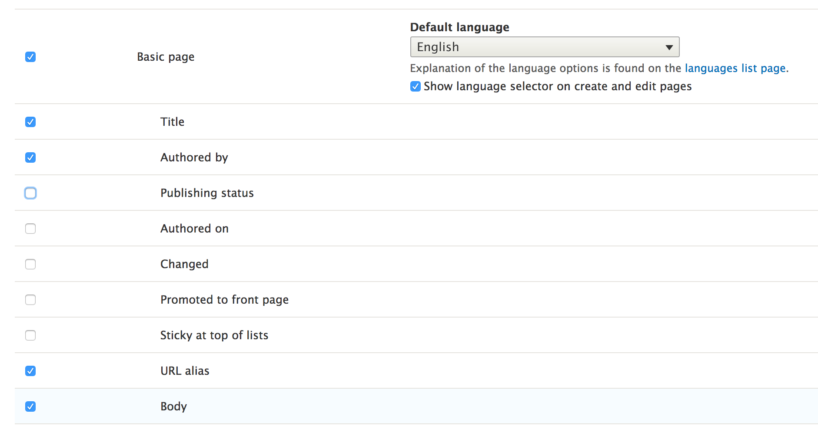The image size is (818, 426).
Task: Open the languages list page link
Action: tap(735, 68)
